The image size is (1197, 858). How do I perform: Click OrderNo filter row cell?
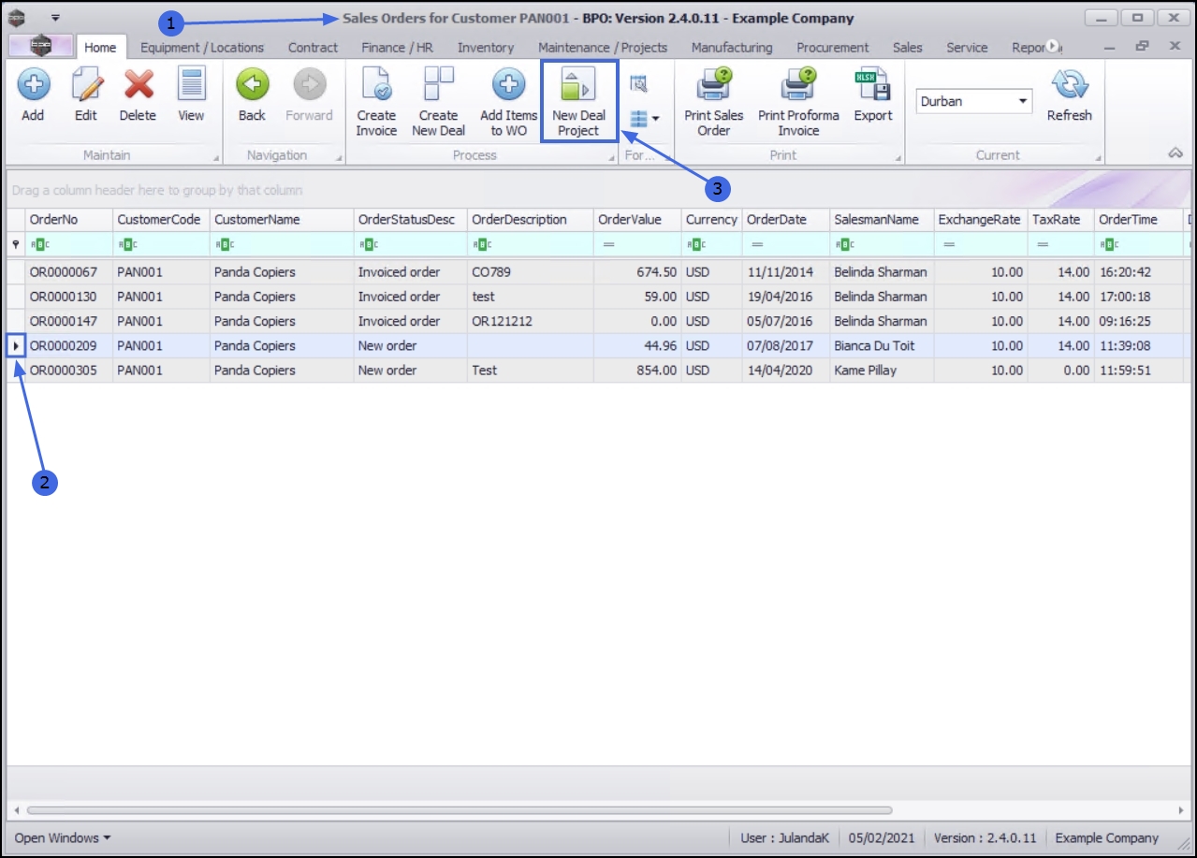(x=69, y=244)
